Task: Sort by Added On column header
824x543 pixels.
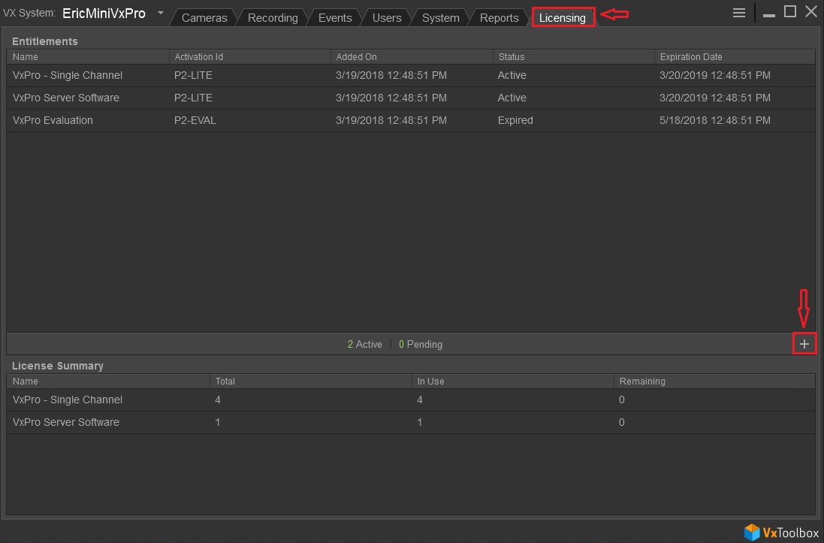Action: [412, 57]
